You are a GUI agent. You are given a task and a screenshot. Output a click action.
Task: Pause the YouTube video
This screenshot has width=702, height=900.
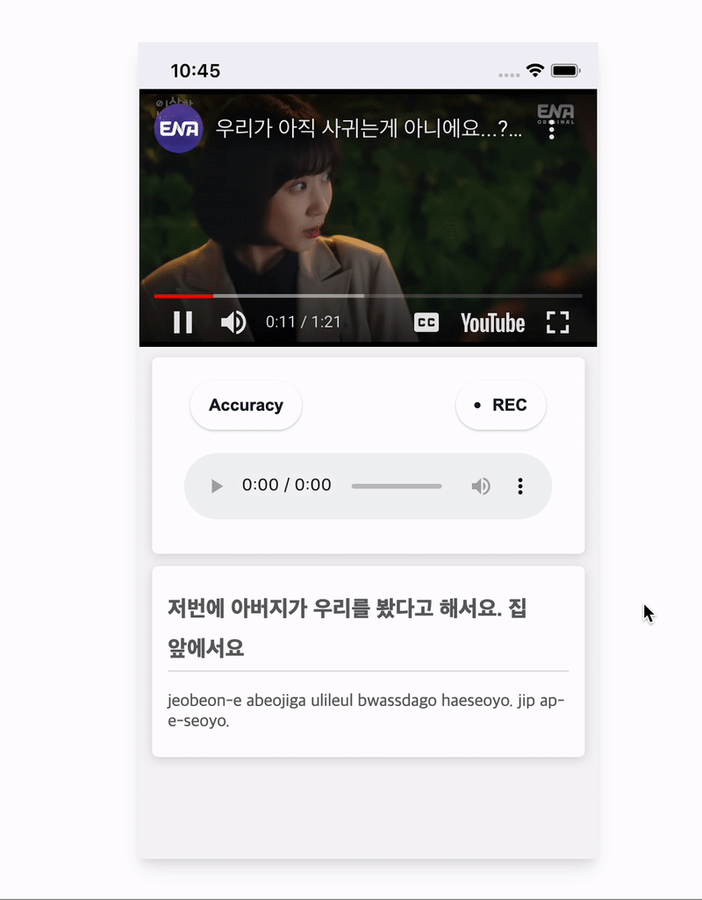(x=183, y=322)
